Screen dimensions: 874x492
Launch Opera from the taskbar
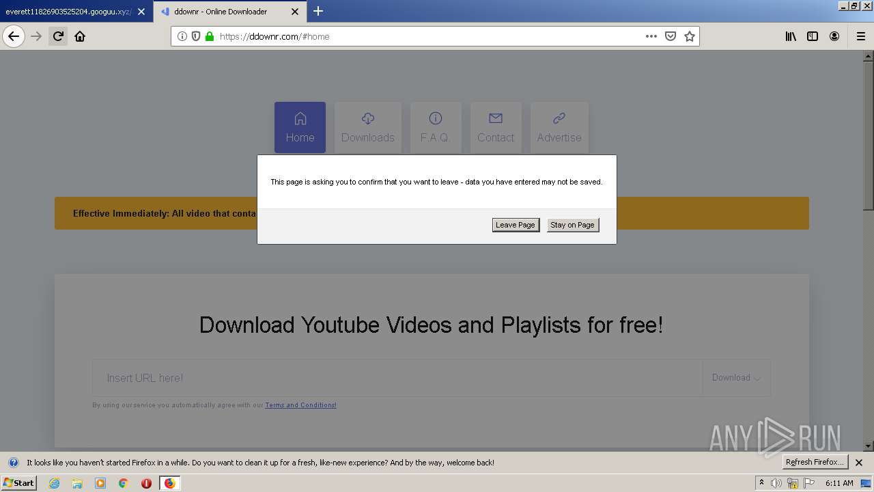[x=146, y=483]
